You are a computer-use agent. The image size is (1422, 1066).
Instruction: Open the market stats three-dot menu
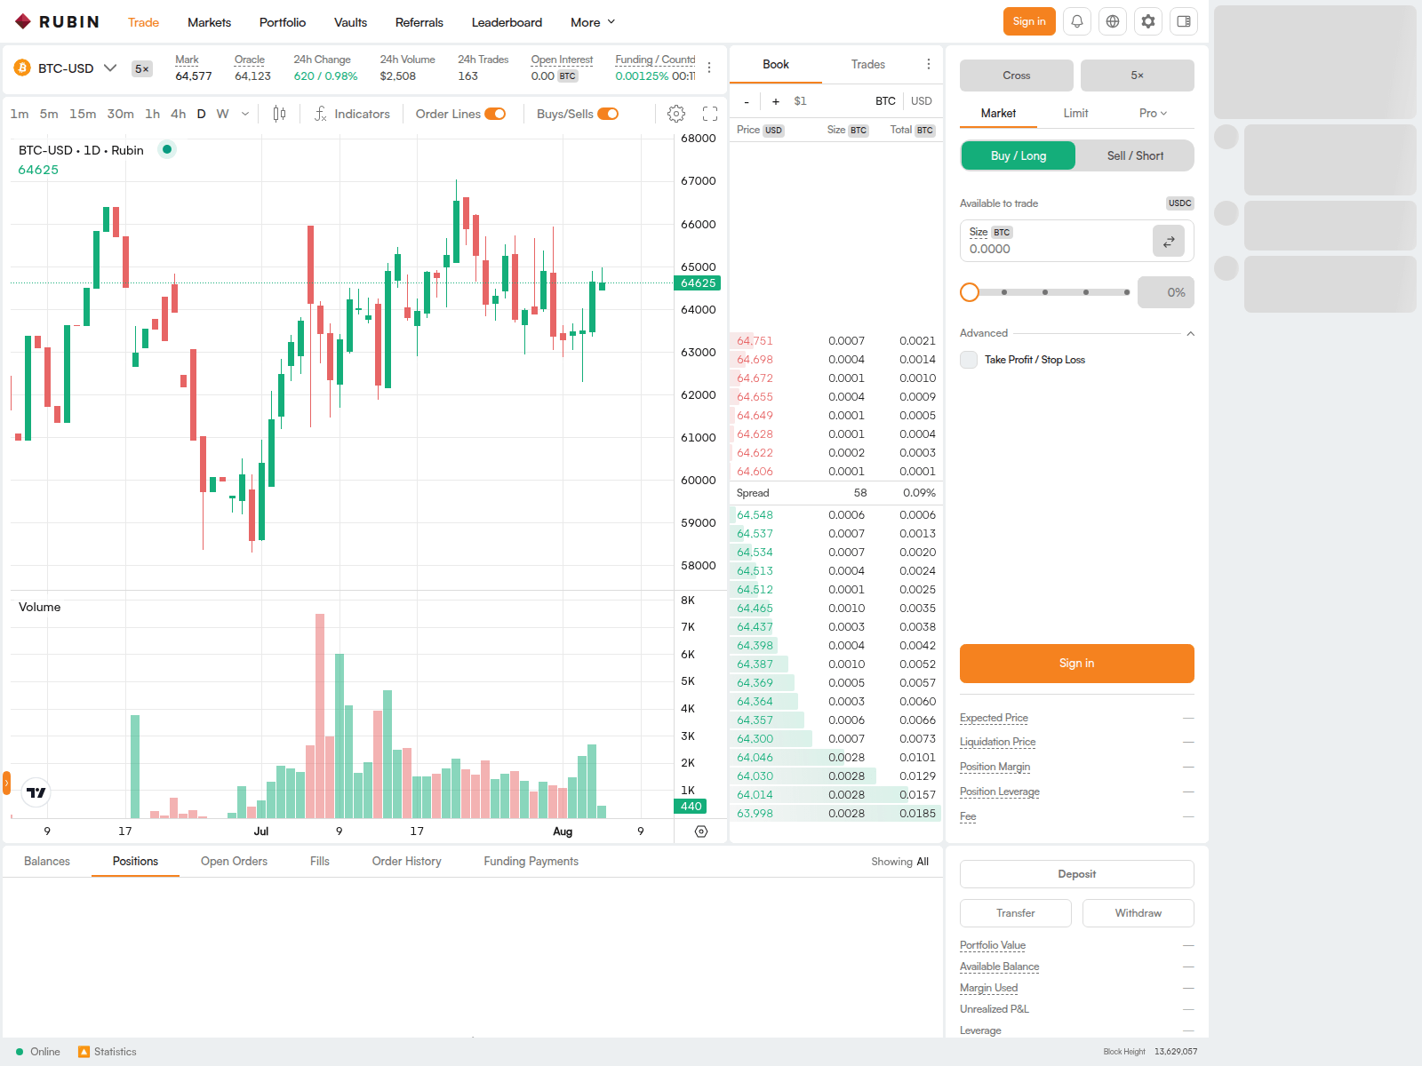tap(709, 68)
